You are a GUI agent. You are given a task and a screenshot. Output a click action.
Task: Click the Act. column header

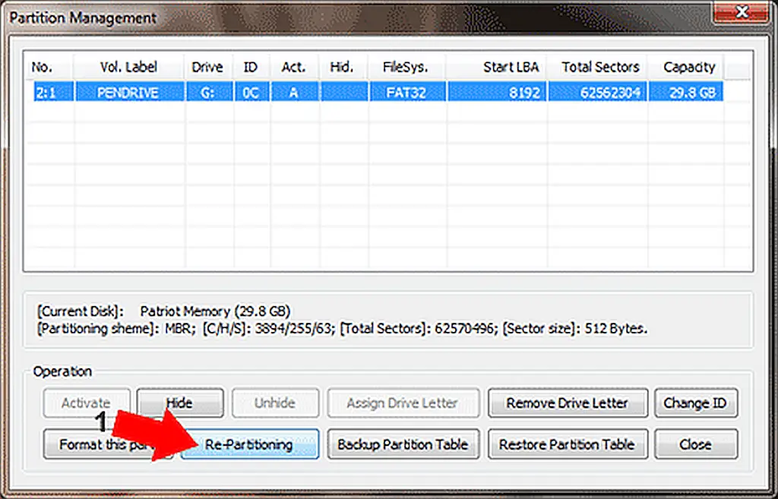(294, 67)
